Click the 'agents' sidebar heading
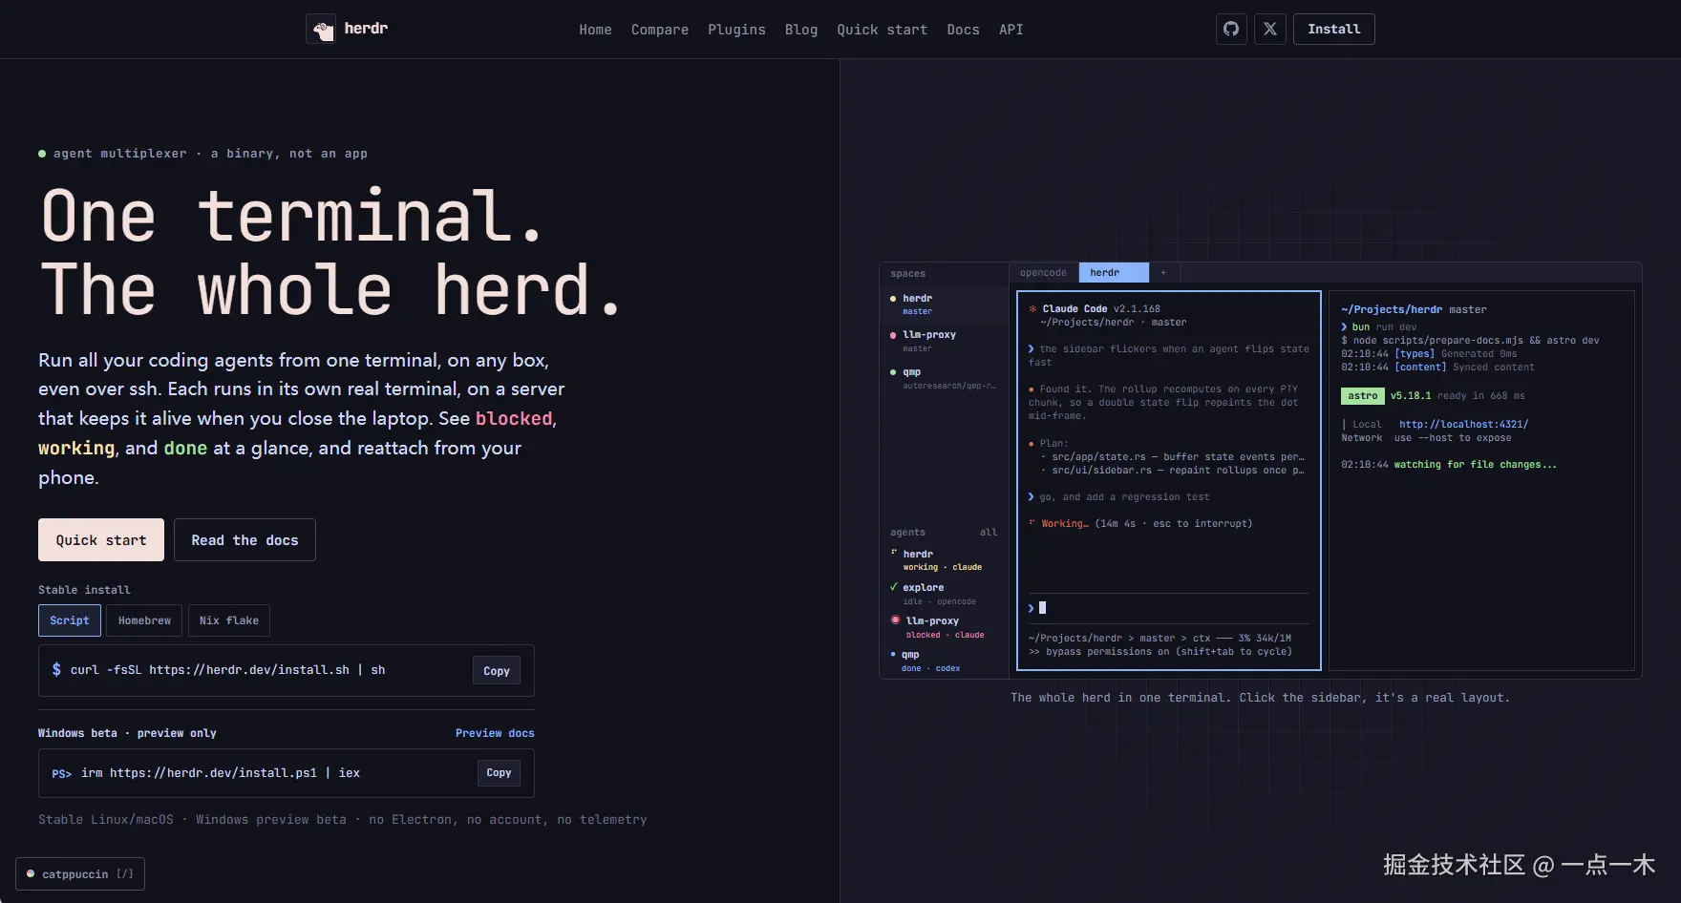This screenshot has width=1681, height=903. [907, 533]
